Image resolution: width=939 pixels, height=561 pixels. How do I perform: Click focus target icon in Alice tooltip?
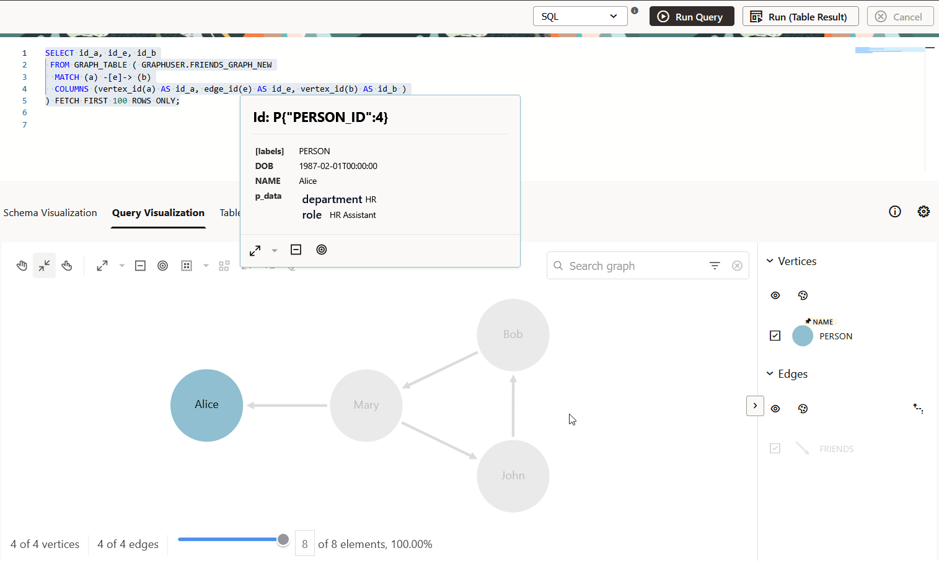322,250
